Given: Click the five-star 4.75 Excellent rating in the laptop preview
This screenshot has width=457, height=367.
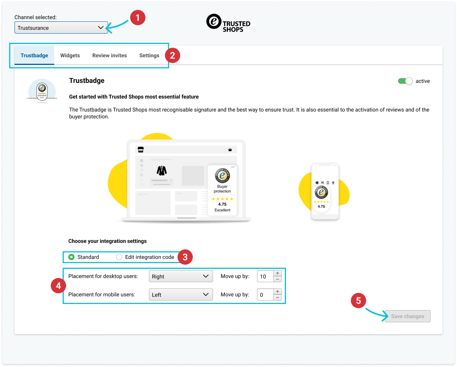Looking at the screenshot, I should (x=222, y=204).
